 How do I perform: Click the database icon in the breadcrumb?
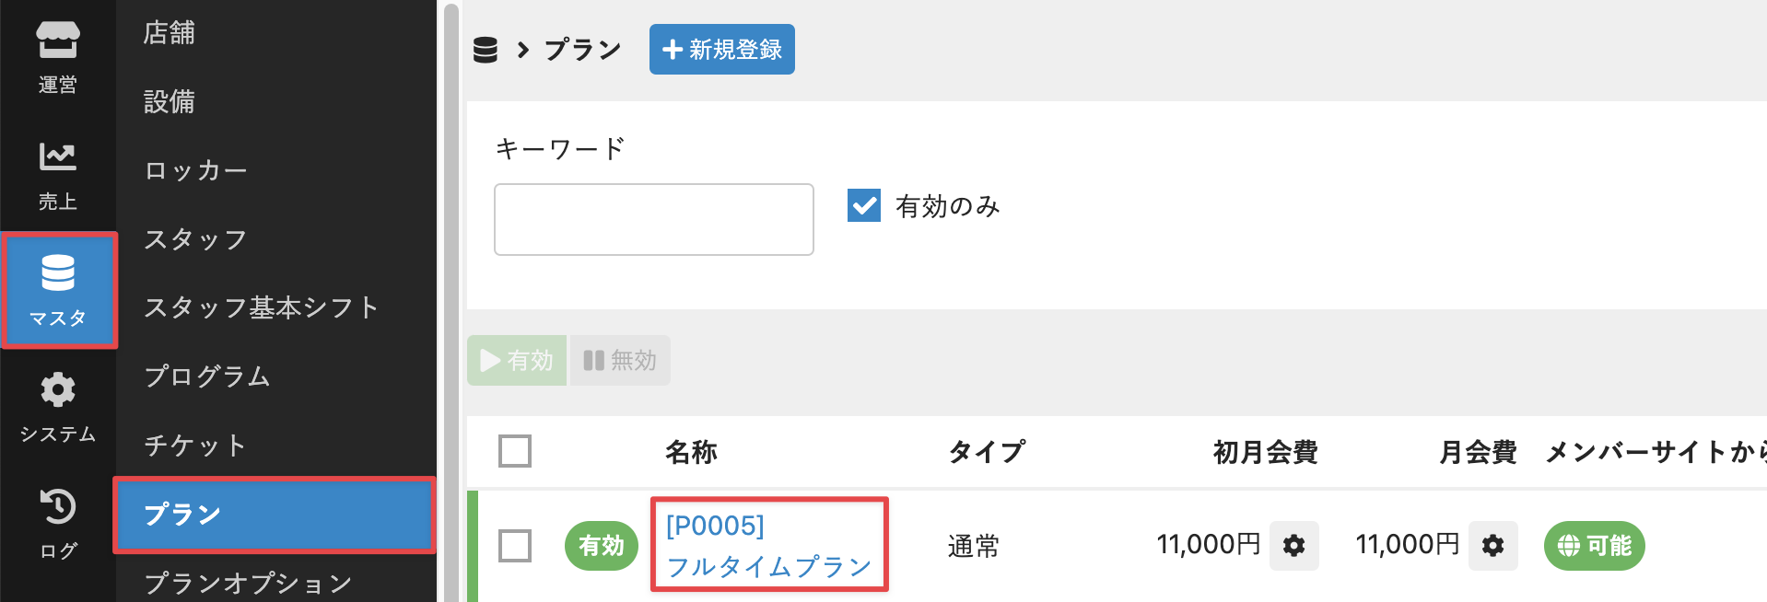(485, 50)
